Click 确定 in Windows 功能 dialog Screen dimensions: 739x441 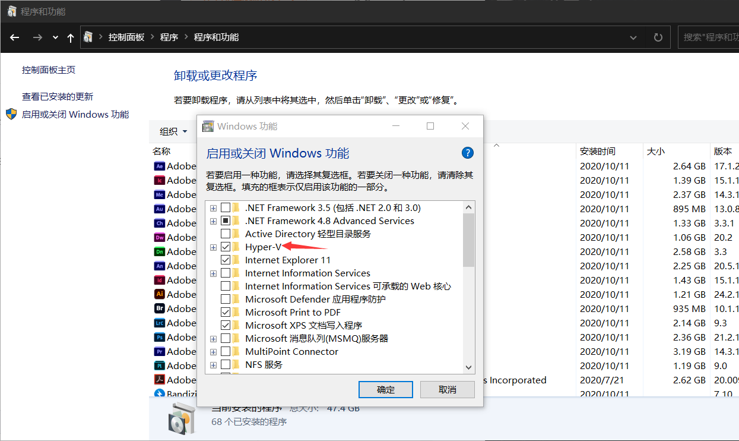[x=386, y=390]
